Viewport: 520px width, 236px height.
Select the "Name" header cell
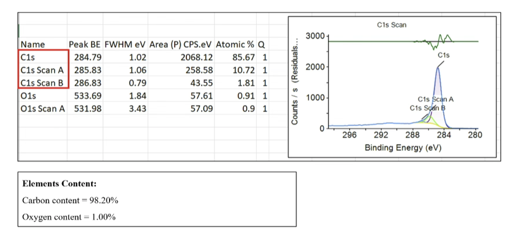point(33,45)
